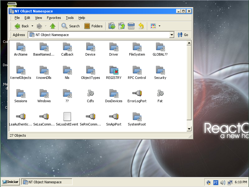Open the Iniciar start menu
This screenshot has height=187, width=249.
click(x=11, y=182)
